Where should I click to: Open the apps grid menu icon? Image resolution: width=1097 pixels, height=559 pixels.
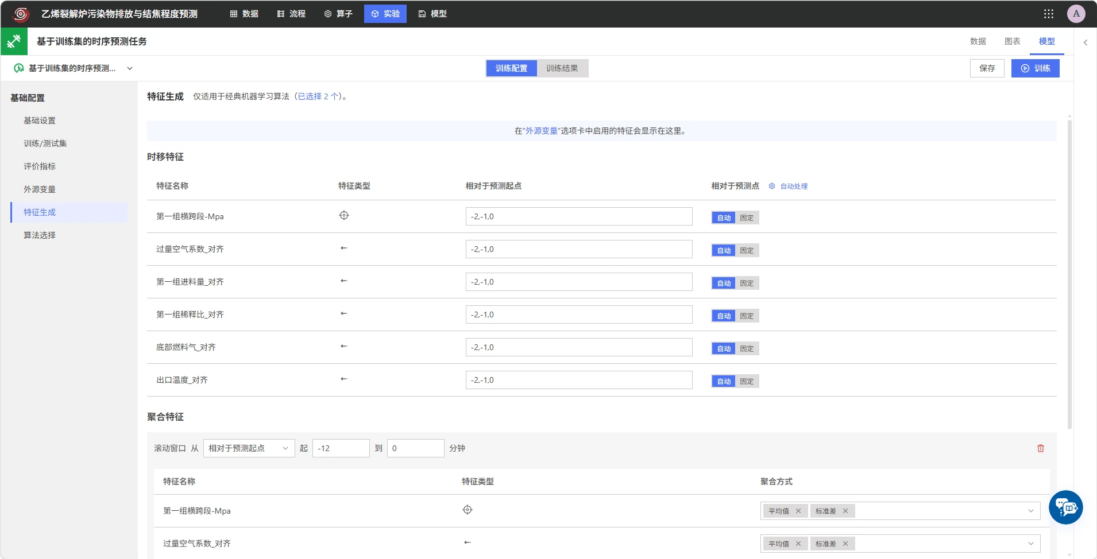[x=1049, y=14]
